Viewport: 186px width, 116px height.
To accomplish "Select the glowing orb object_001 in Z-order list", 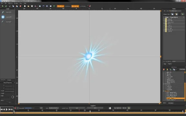I will (8, 17).
